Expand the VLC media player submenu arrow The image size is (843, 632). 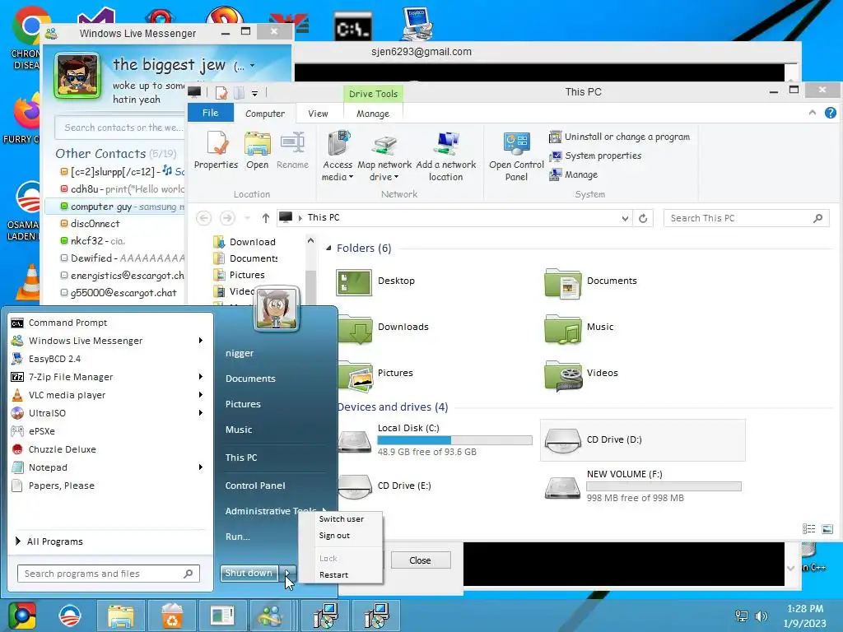coord(201,395)
